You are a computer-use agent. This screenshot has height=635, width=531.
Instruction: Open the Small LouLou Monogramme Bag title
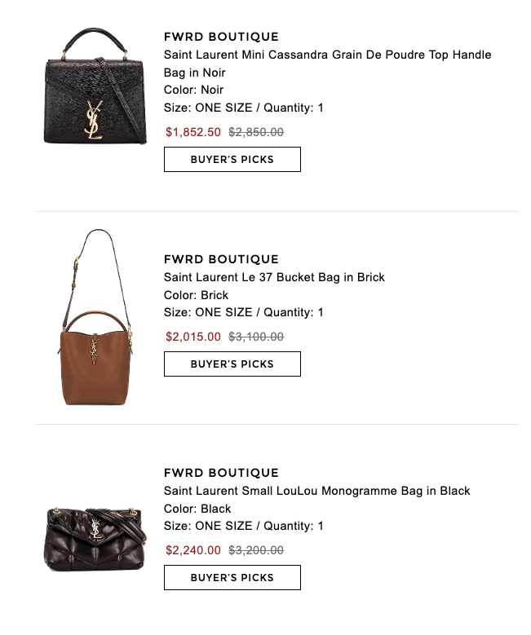(316, 491)
